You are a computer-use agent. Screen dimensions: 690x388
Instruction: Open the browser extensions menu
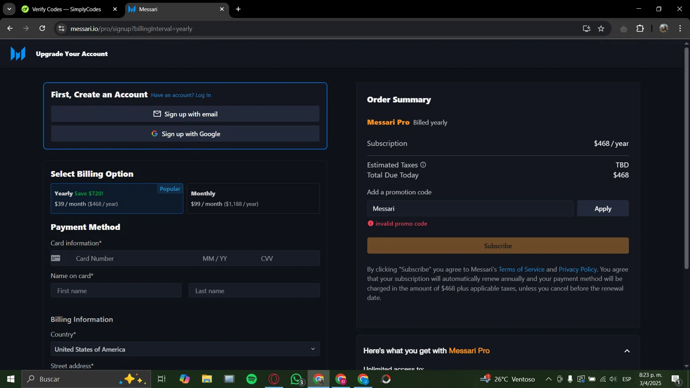click(640, 29)
